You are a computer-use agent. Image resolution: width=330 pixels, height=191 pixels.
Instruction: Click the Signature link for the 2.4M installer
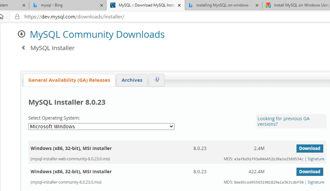click(316, 159)
